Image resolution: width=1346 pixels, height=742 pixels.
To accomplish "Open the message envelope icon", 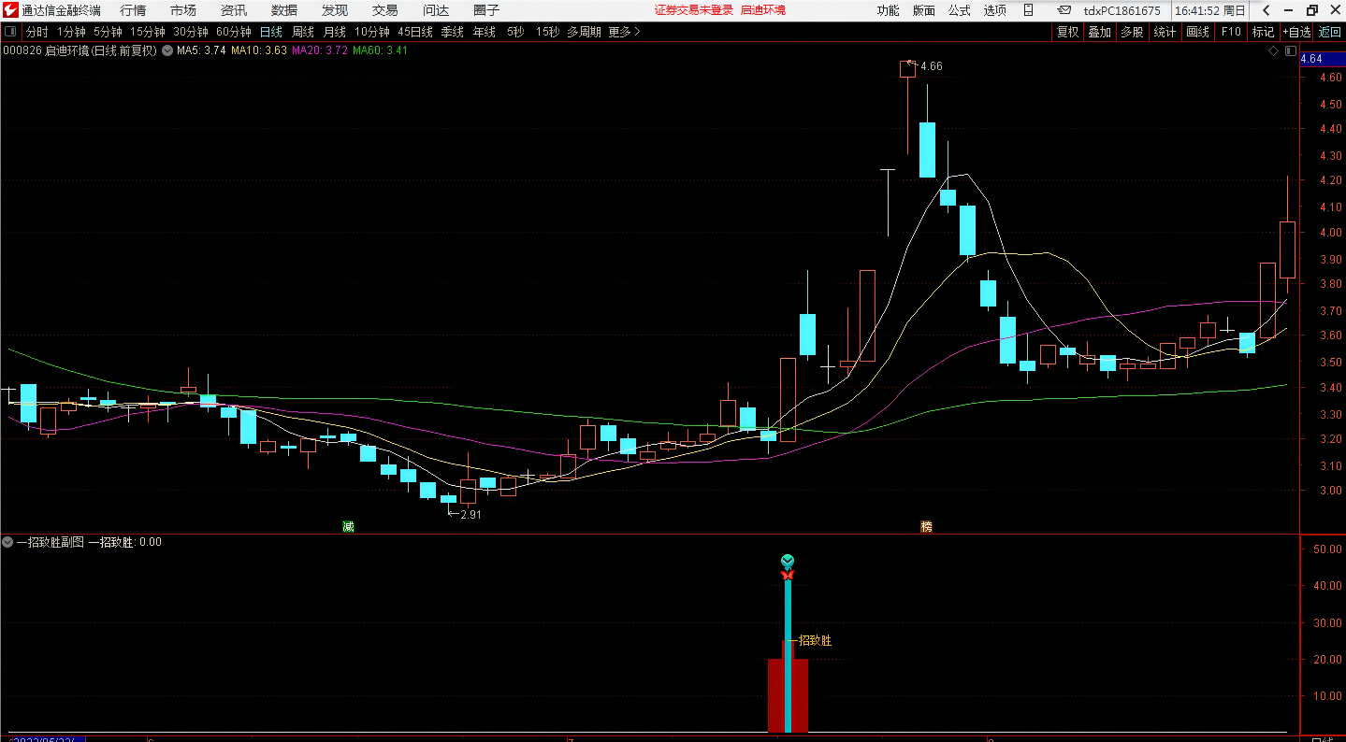I will click(1064, 10).
